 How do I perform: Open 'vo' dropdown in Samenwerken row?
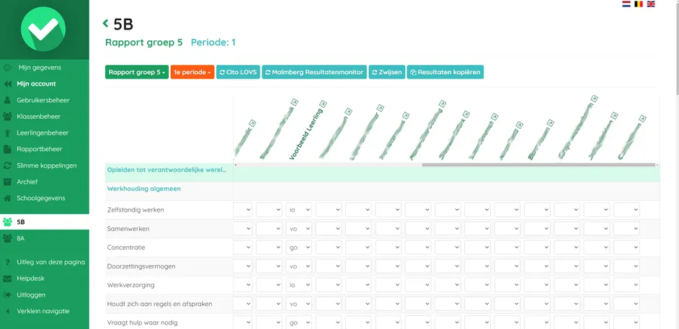click(299, 229)
